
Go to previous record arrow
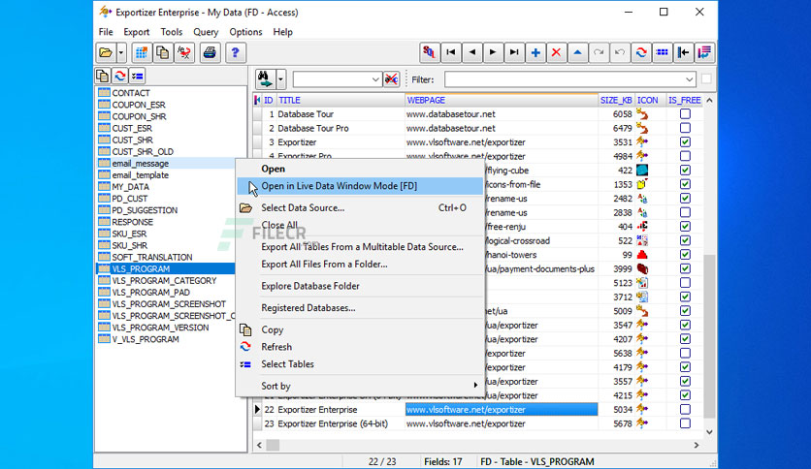pyautogui.click(x=471, y=52)
